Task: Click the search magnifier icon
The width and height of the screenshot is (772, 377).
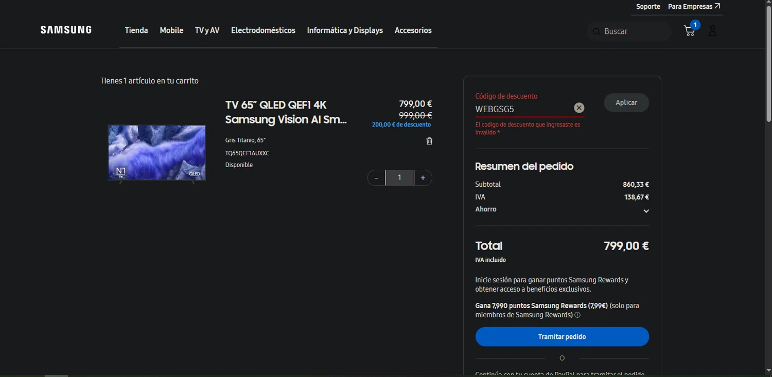Action: pyautogui.click(x=596, y=31)
